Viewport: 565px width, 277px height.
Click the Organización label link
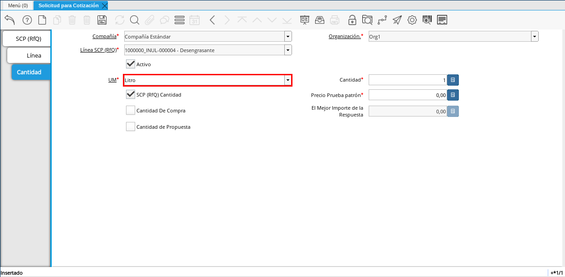pos(345,36)
